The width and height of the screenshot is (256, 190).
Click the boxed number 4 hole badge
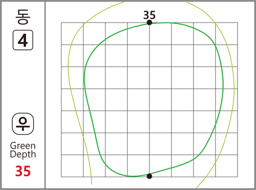[x=23, y=40]
